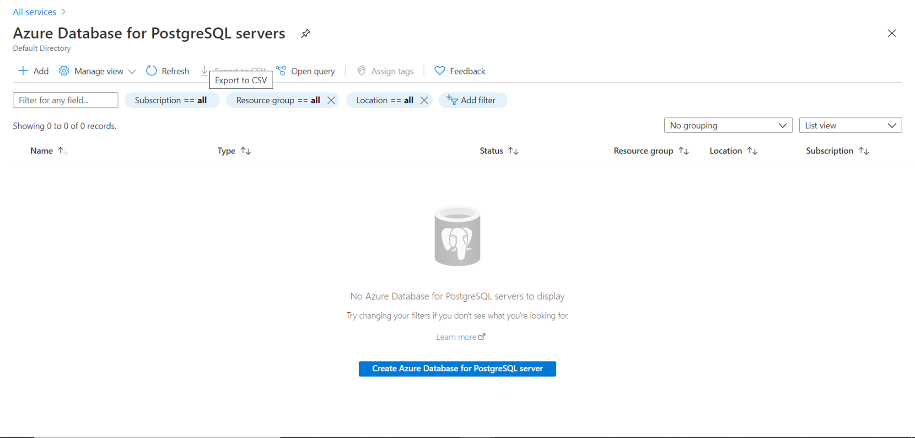The width and height of the screenshot is (915, 438).
Task: Click the Showing 0 to 0 records text
Action: (x=65, y=126)
